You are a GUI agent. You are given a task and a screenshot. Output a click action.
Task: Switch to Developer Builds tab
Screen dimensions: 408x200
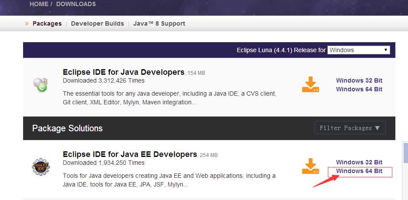tap(97, 23)
